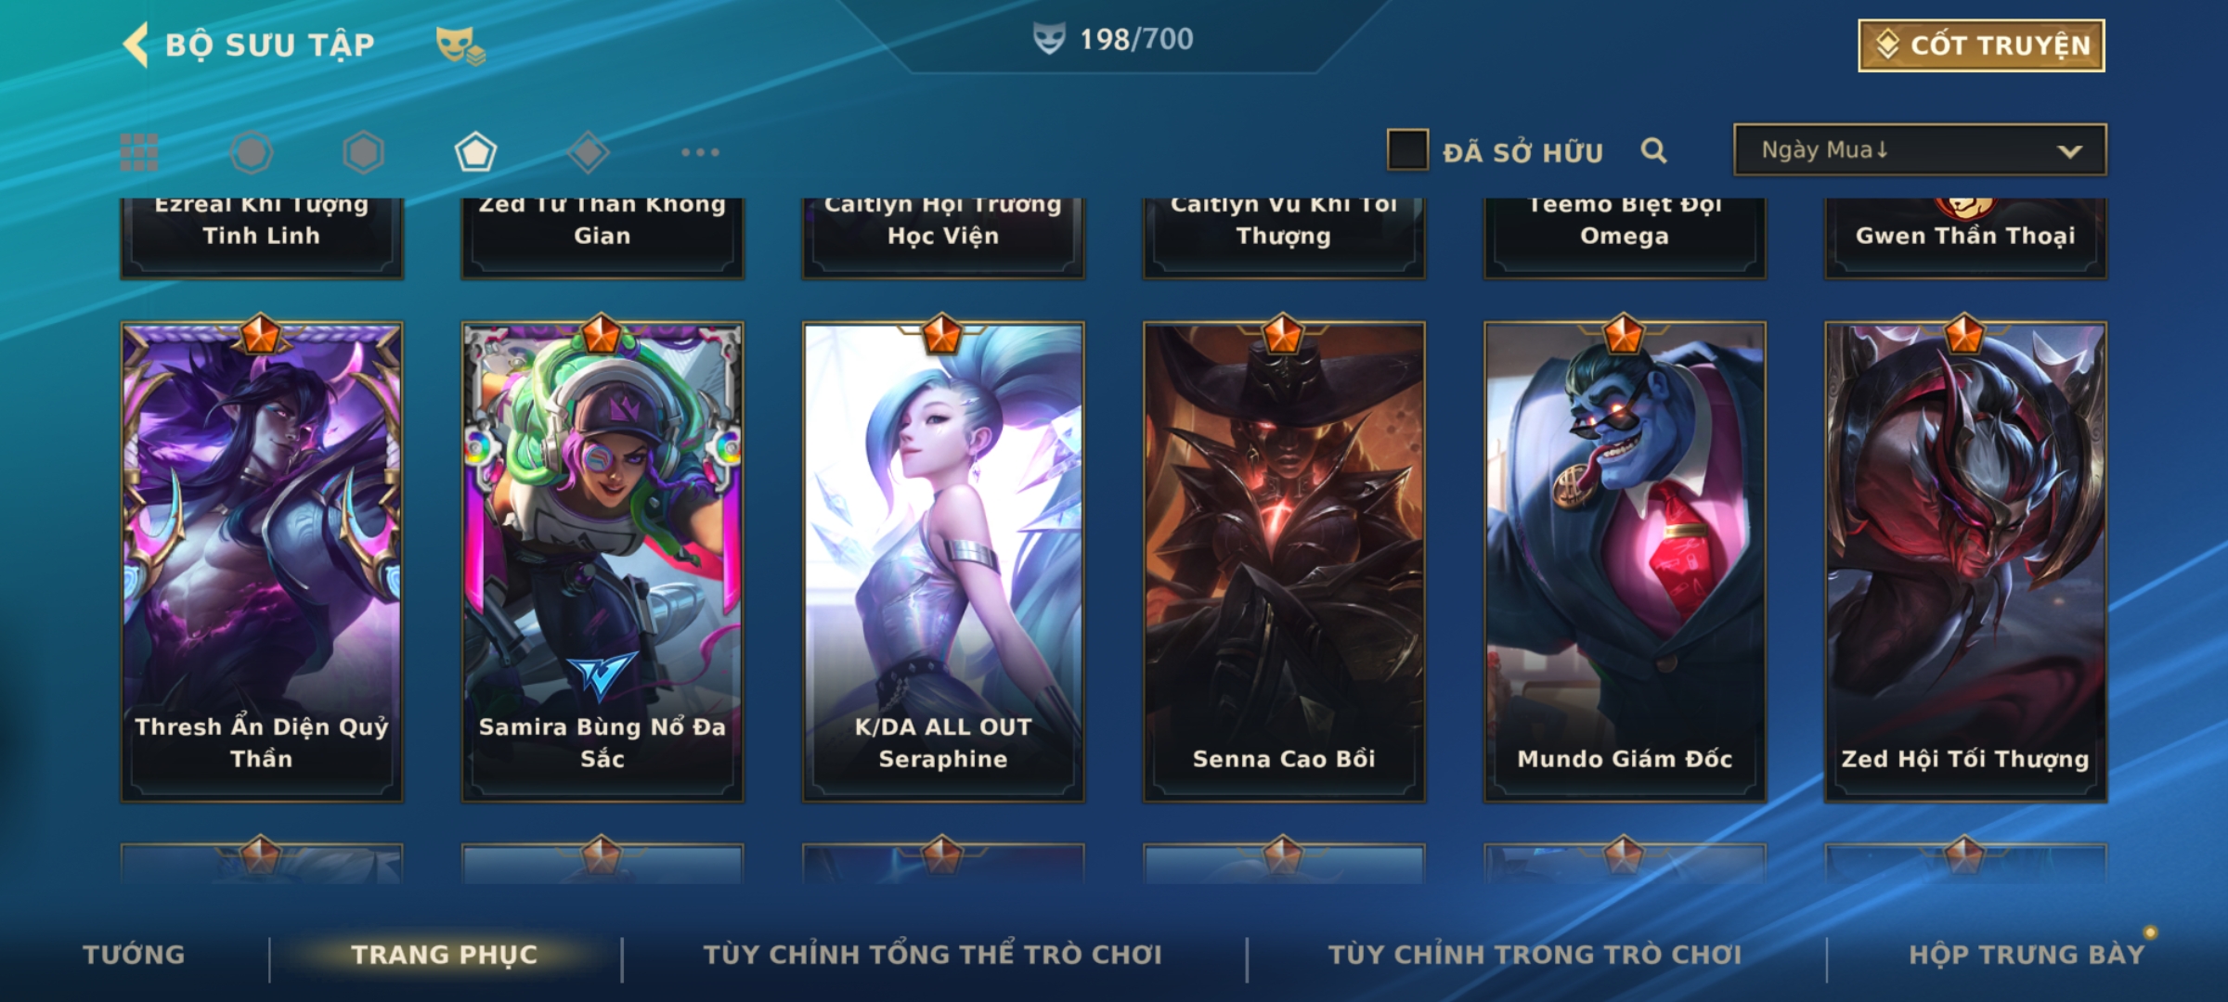Click the Cốt Truyện button
The image size is (2228, 1002).
[1981, 45]
